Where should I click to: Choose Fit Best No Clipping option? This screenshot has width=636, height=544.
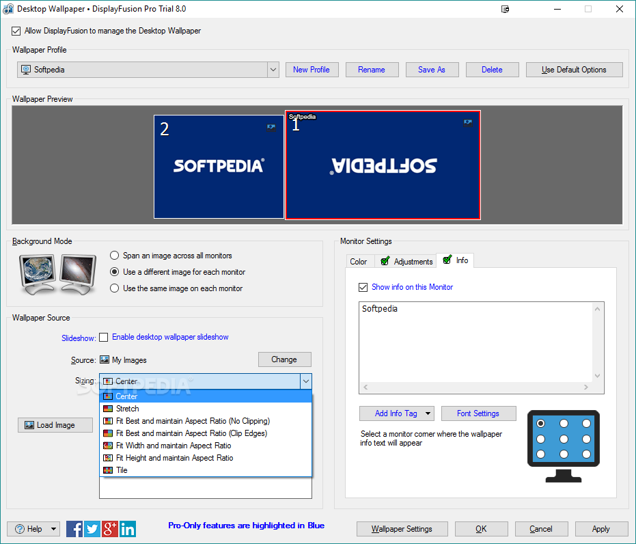click(206, 421)
